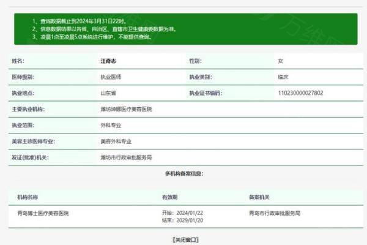Image resolution: width=367 pixels, height=245 pixels.
Task: Select the value 外科专业
Action: pos(111,125)
